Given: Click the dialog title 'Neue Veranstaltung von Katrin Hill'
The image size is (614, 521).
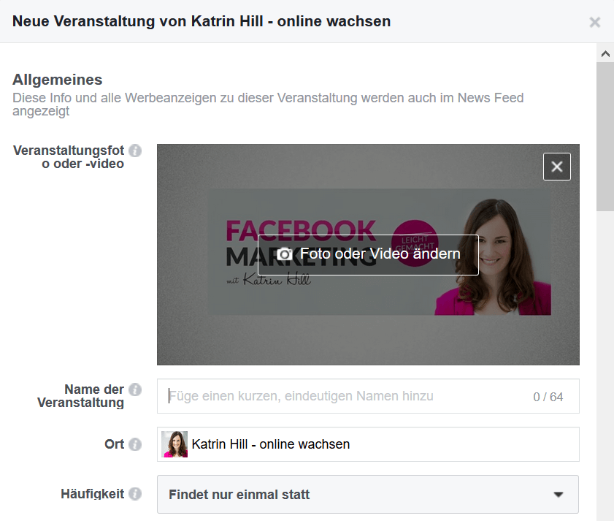Looking at the screenshot, I should [x=202, y=21].
